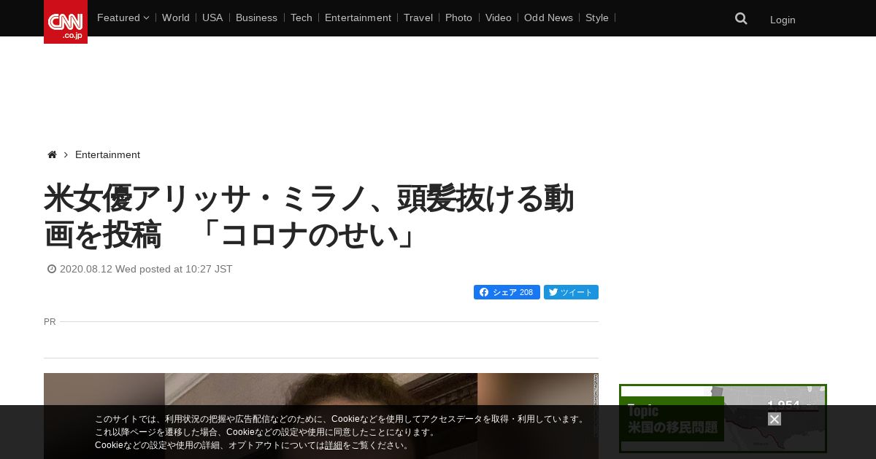Open the Style section
The width and height of the screenshot is (876, 459).
[x=597, y=17]
